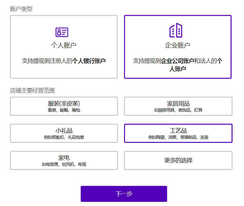
Task: Click the enterprise building icon
Action: coord(176,30)
